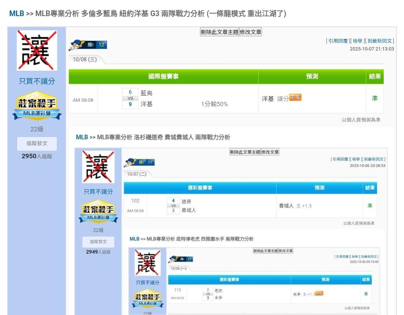The width and height of the screenshot is (404, 315).
Task: Click 洋基 team name under 藍鳥
Action: pyautogui.click(x=147, y=104)
